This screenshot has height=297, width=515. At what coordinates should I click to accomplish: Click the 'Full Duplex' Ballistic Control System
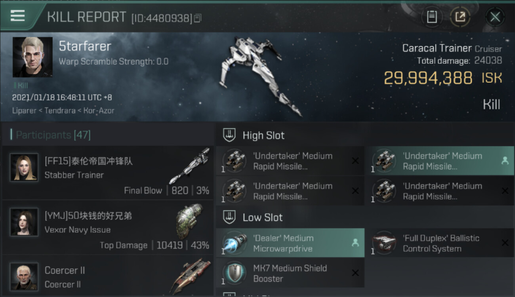(x=439, y=243)
